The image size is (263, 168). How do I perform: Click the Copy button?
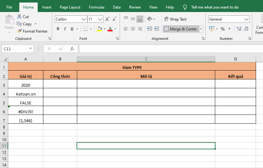click(x=24, y=24)
